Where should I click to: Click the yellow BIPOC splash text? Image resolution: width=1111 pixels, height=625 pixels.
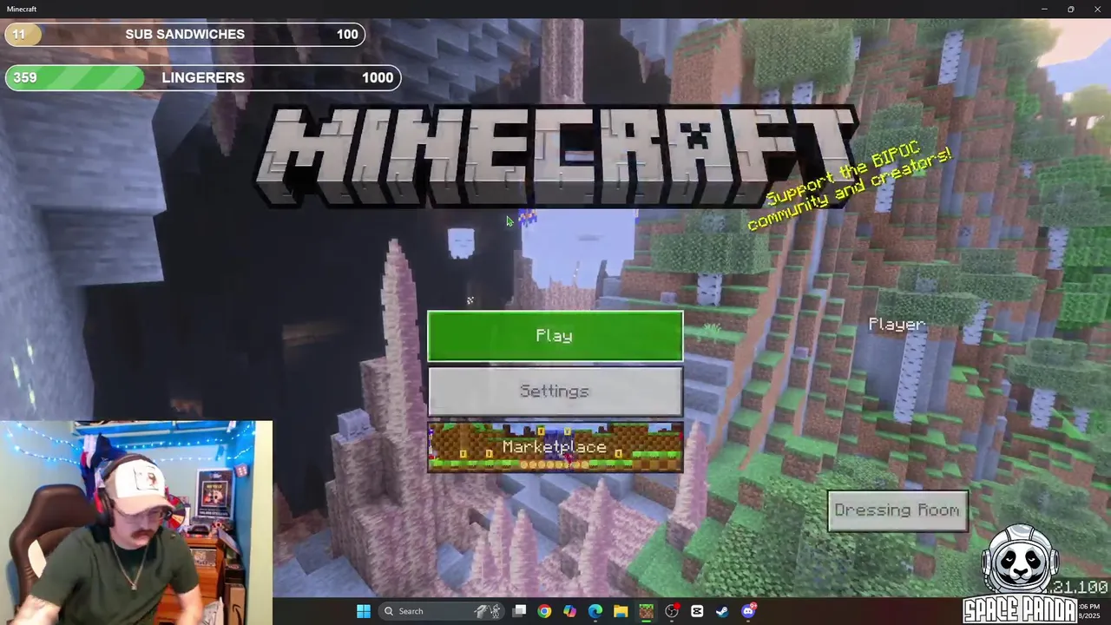coord(851,187)
